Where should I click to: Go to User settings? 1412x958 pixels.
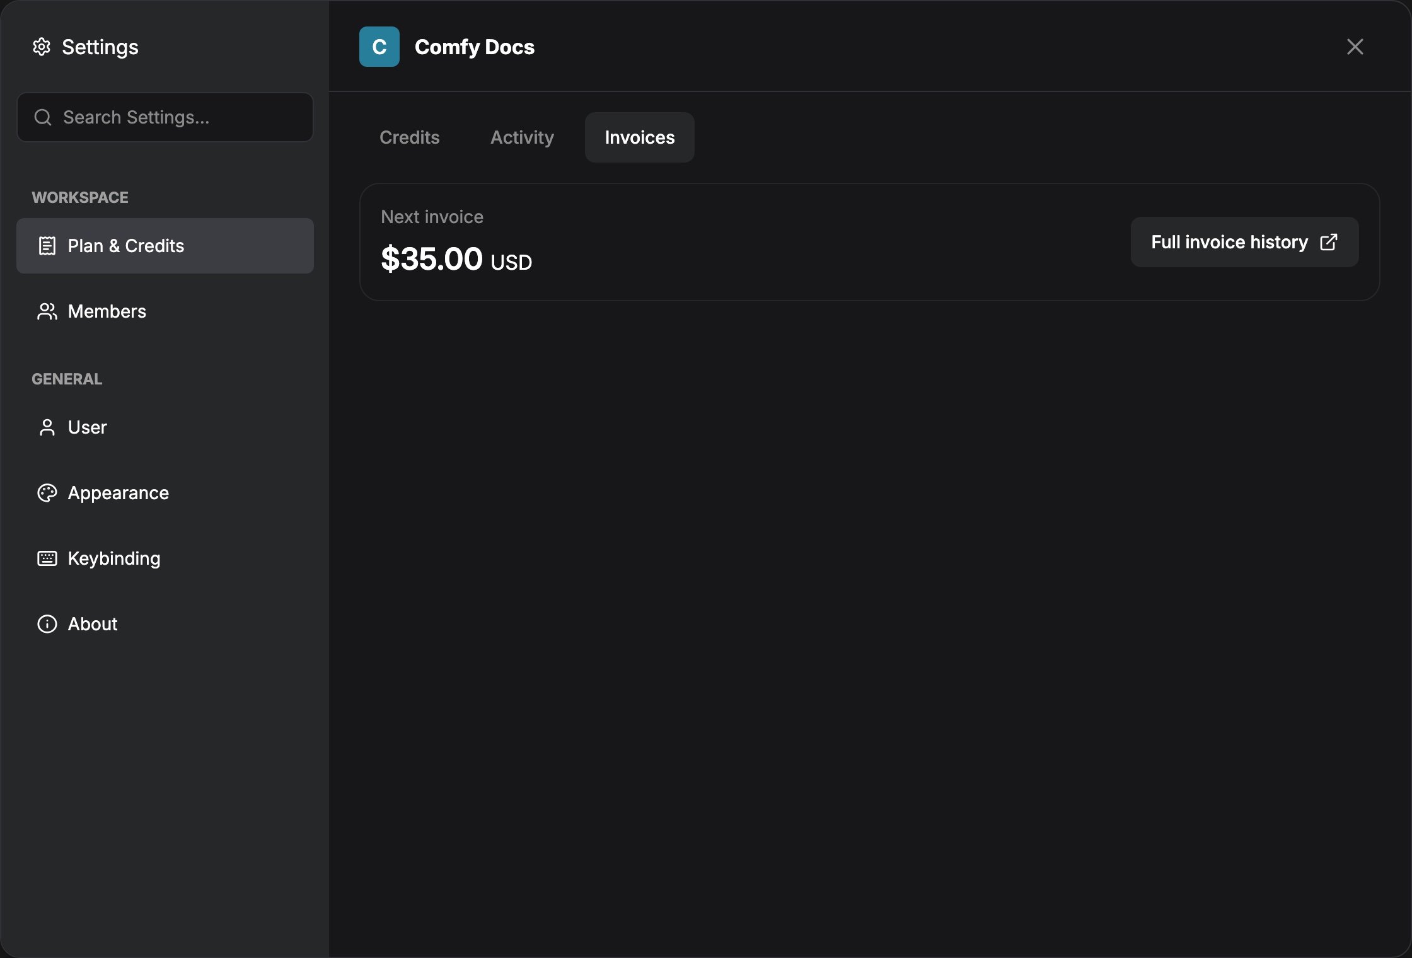165,427
